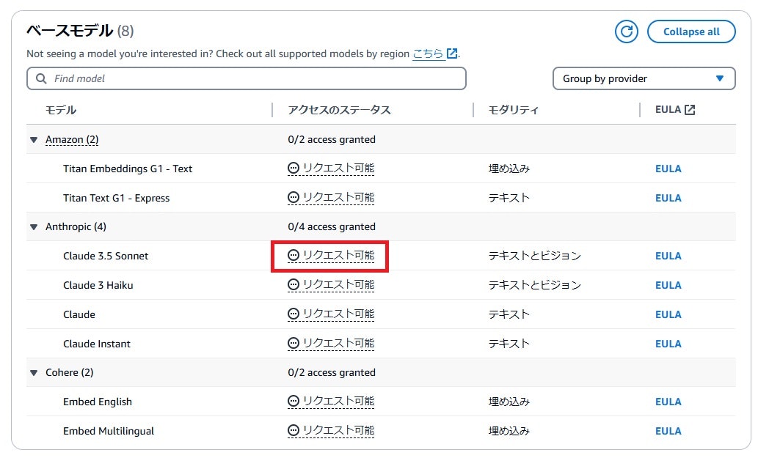The width and height of the screenshot is (758, 458).
Task: Open EULA for Embed English
Action: tap(668, 402)
